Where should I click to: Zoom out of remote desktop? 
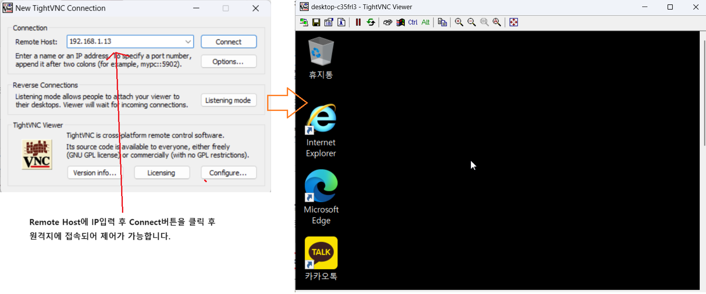[472, 22]
